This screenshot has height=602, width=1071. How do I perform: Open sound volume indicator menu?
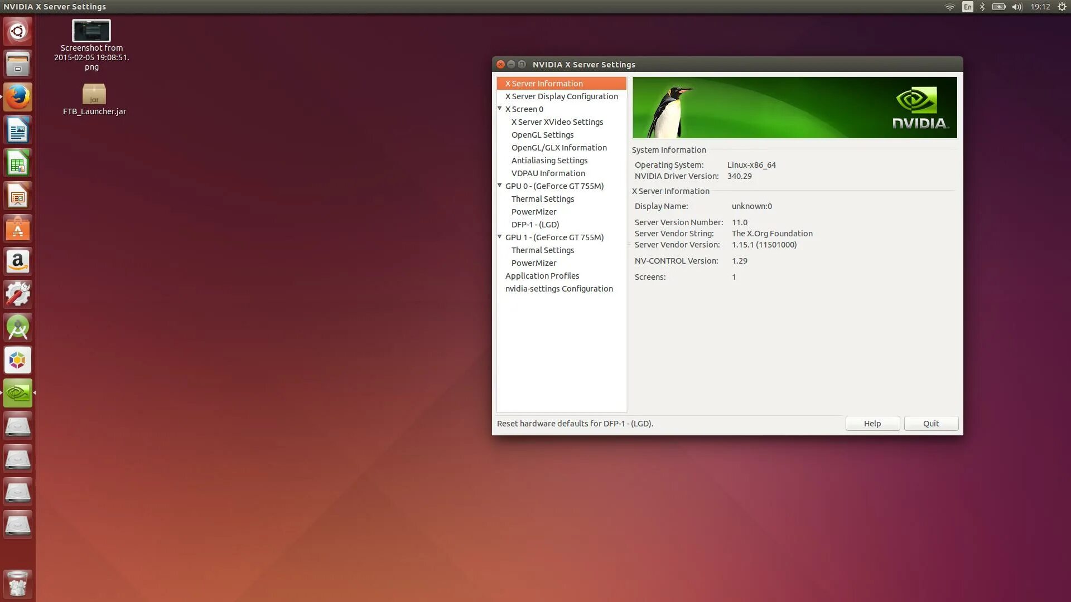tap(1017, 7)
